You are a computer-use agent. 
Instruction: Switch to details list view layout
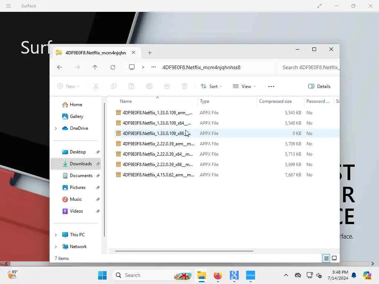pos(326,258)
